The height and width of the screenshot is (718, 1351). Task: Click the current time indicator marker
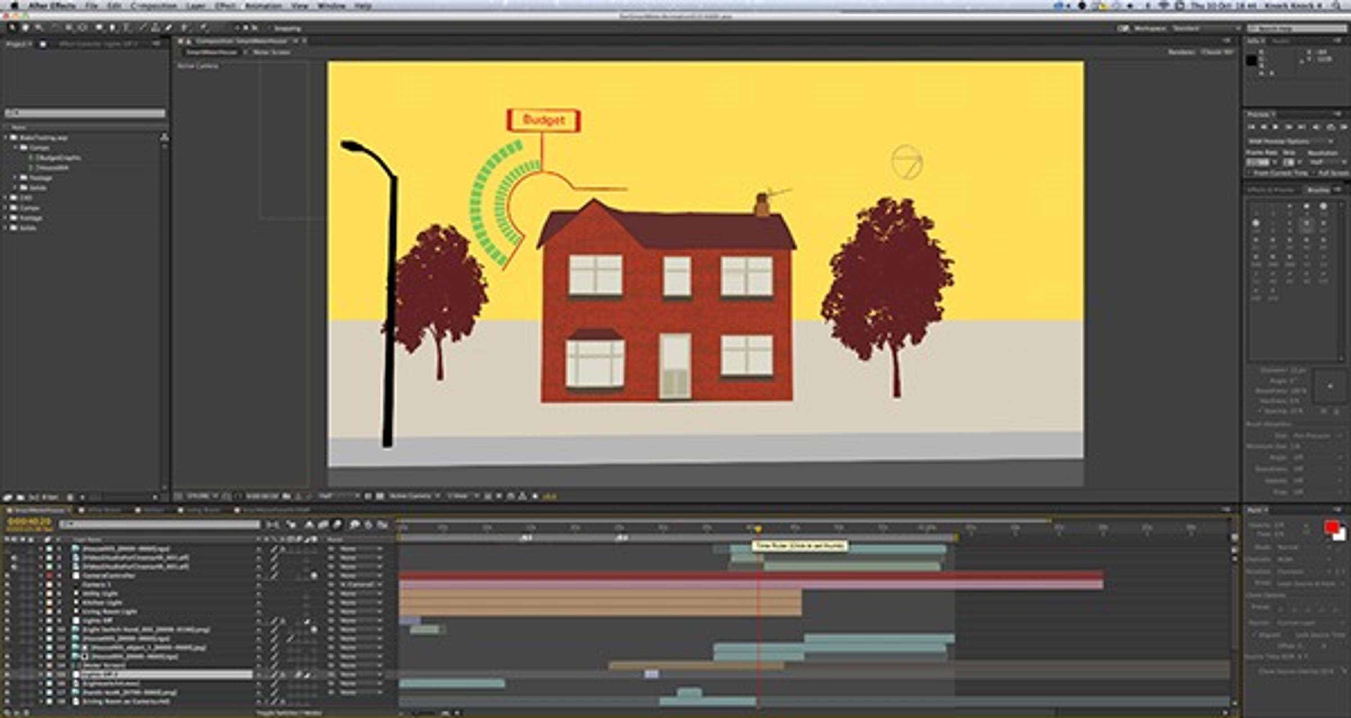(758, 528)
